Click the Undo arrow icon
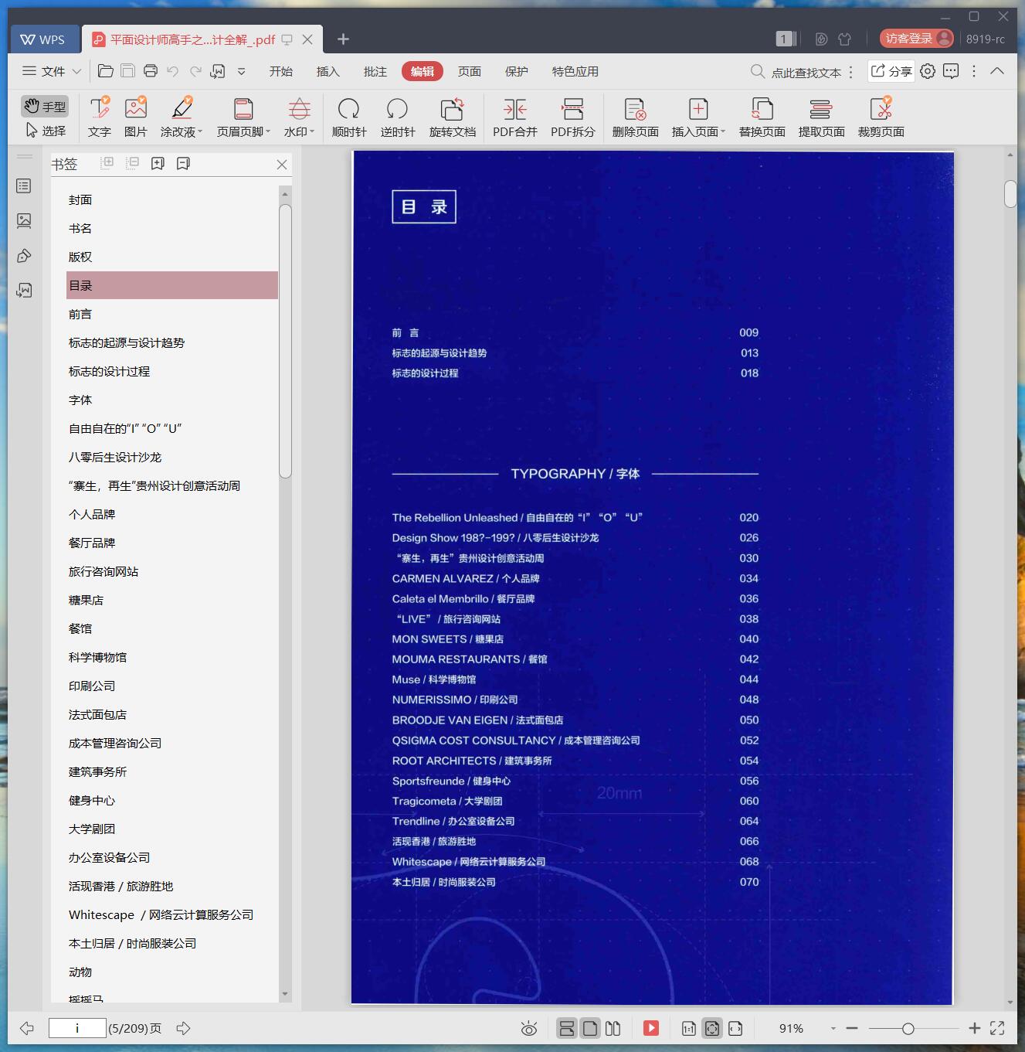The width and height of the screenshot is (1025, 1052). click(173, 71)
